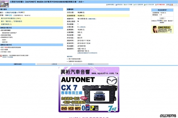Open seller About Me and feedback link
This screenshot has width=178, height=118.
(11, 21)
